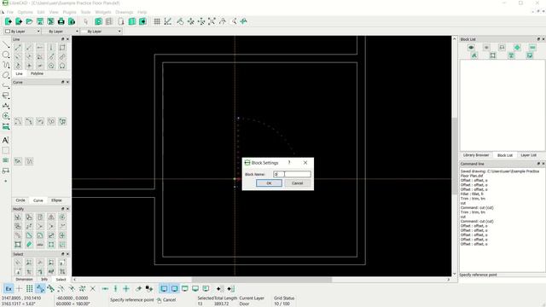This screenshot has height=307, width=546.
Task: Float the Command line panel
Action: tap(538, 164)
